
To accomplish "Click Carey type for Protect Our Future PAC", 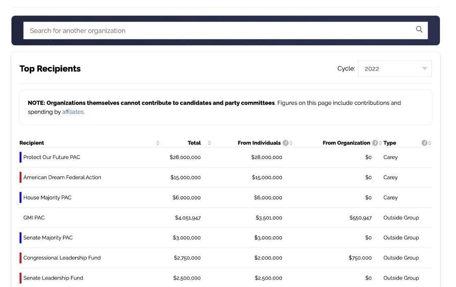I will click(x=390, y=157).
